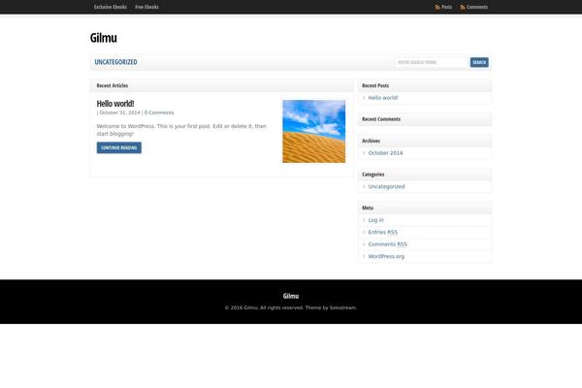Click the UNCATEGORIZED page heading
The height and width of the screenshot is (388, 582).
pos(115,62)
